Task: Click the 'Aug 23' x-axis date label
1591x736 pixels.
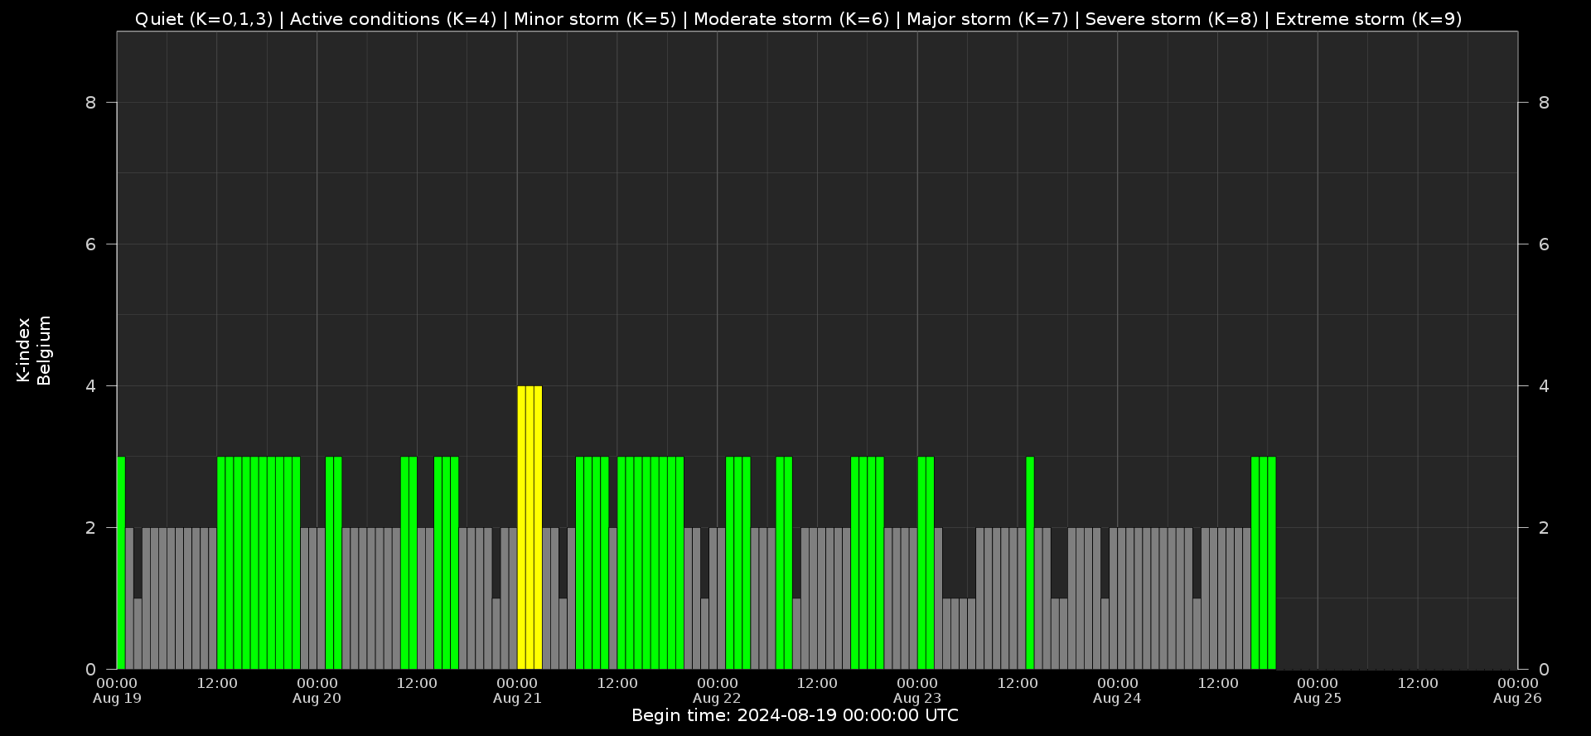Action: 917,699
